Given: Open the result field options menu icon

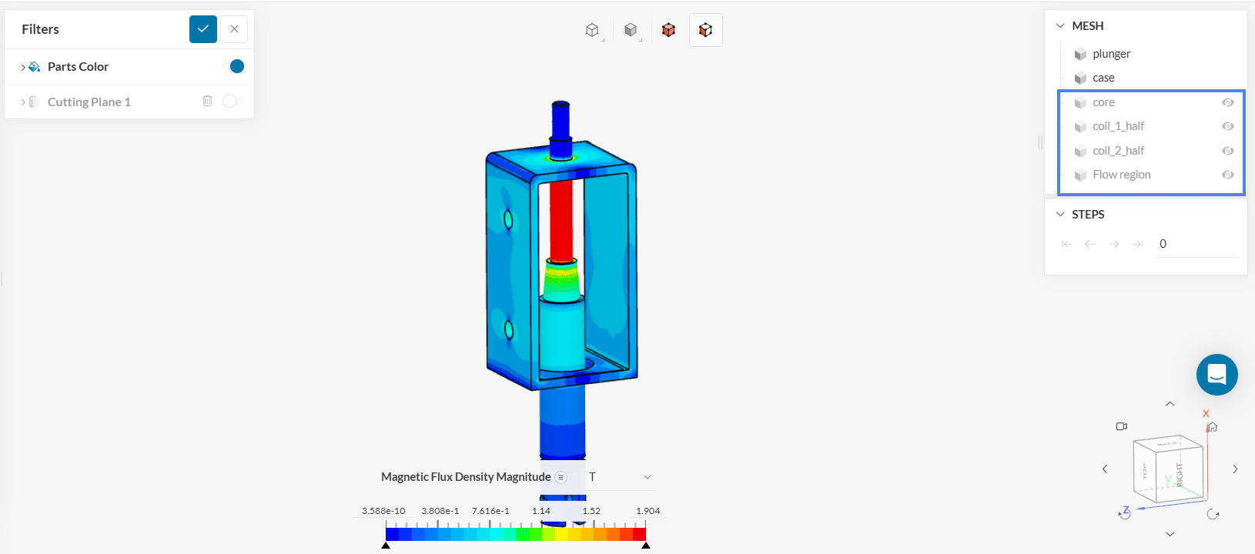Looking at the screenshot, I should point(561,477).
